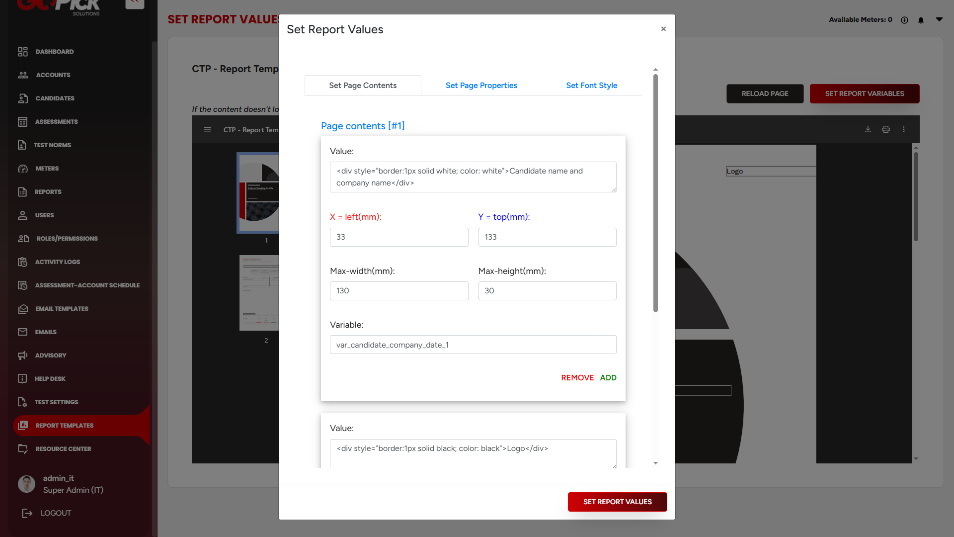
Task: Toggle PDF viewer sidebar hamburger icon
Action: click(208, 130)
